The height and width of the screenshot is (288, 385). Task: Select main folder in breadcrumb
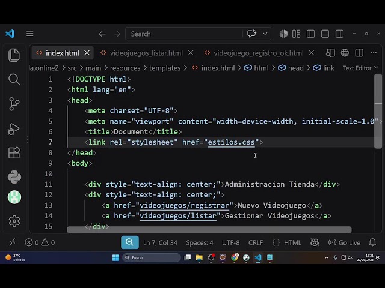(93, 68)
